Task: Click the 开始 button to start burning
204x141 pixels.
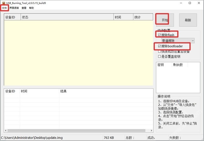Action: 165,20
